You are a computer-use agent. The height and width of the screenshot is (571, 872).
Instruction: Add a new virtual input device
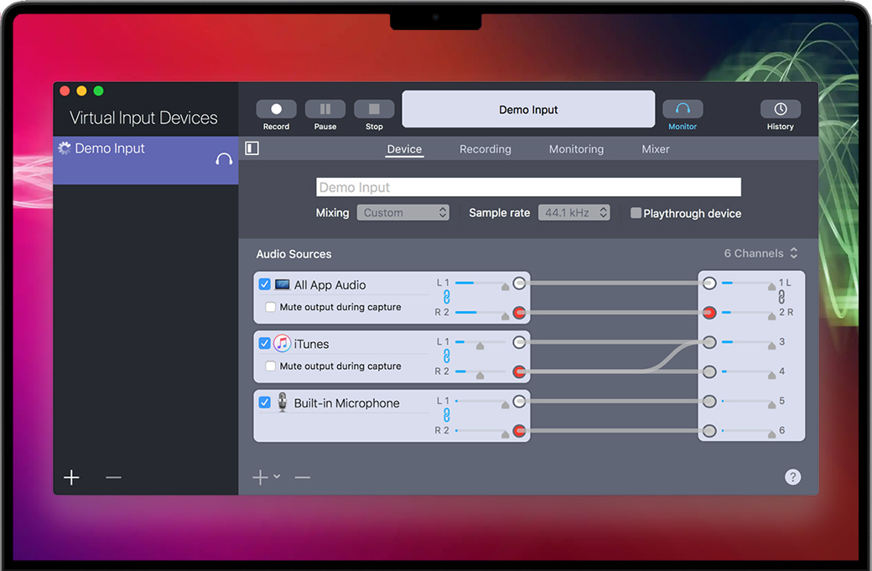click(x=72, y=477)
